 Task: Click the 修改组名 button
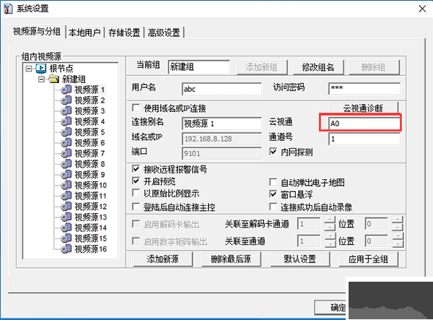click(x=318, y=67)
